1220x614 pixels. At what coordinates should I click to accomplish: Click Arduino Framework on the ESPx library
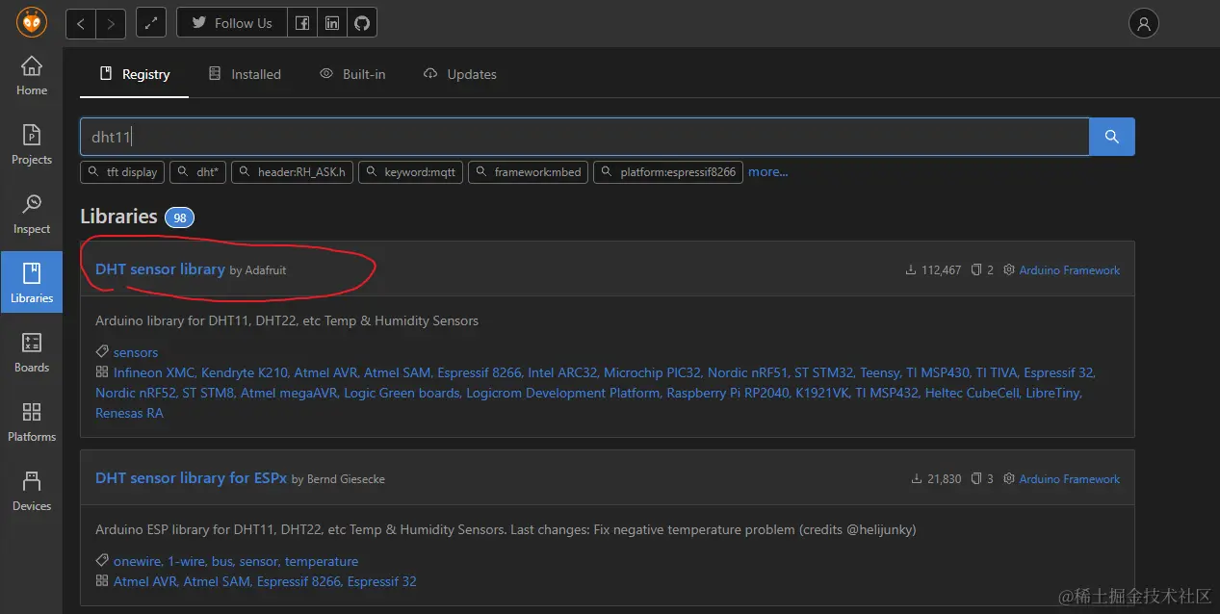[1070, 479]
